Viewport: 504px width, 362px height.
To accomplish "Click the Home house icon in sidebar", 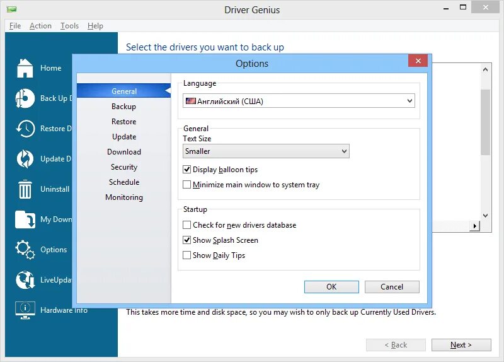I will coord(25,68).
